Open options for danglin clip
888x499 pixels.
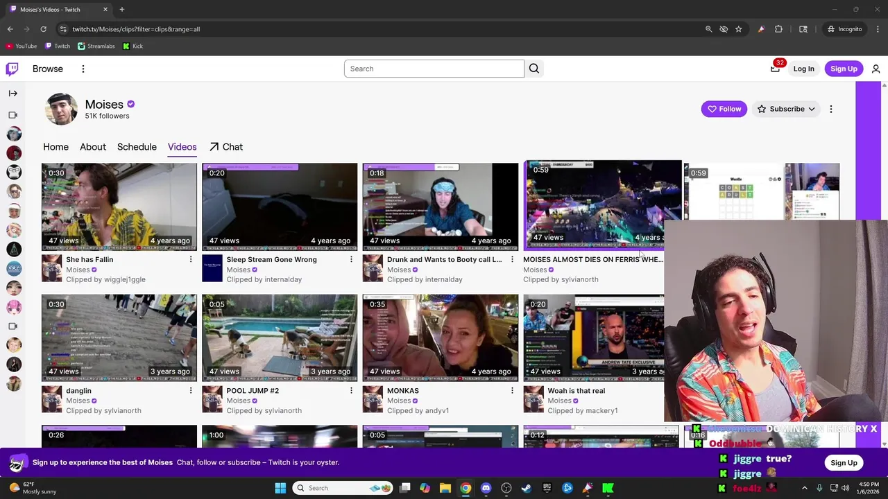pyautogui.click(x=191, y=391)
